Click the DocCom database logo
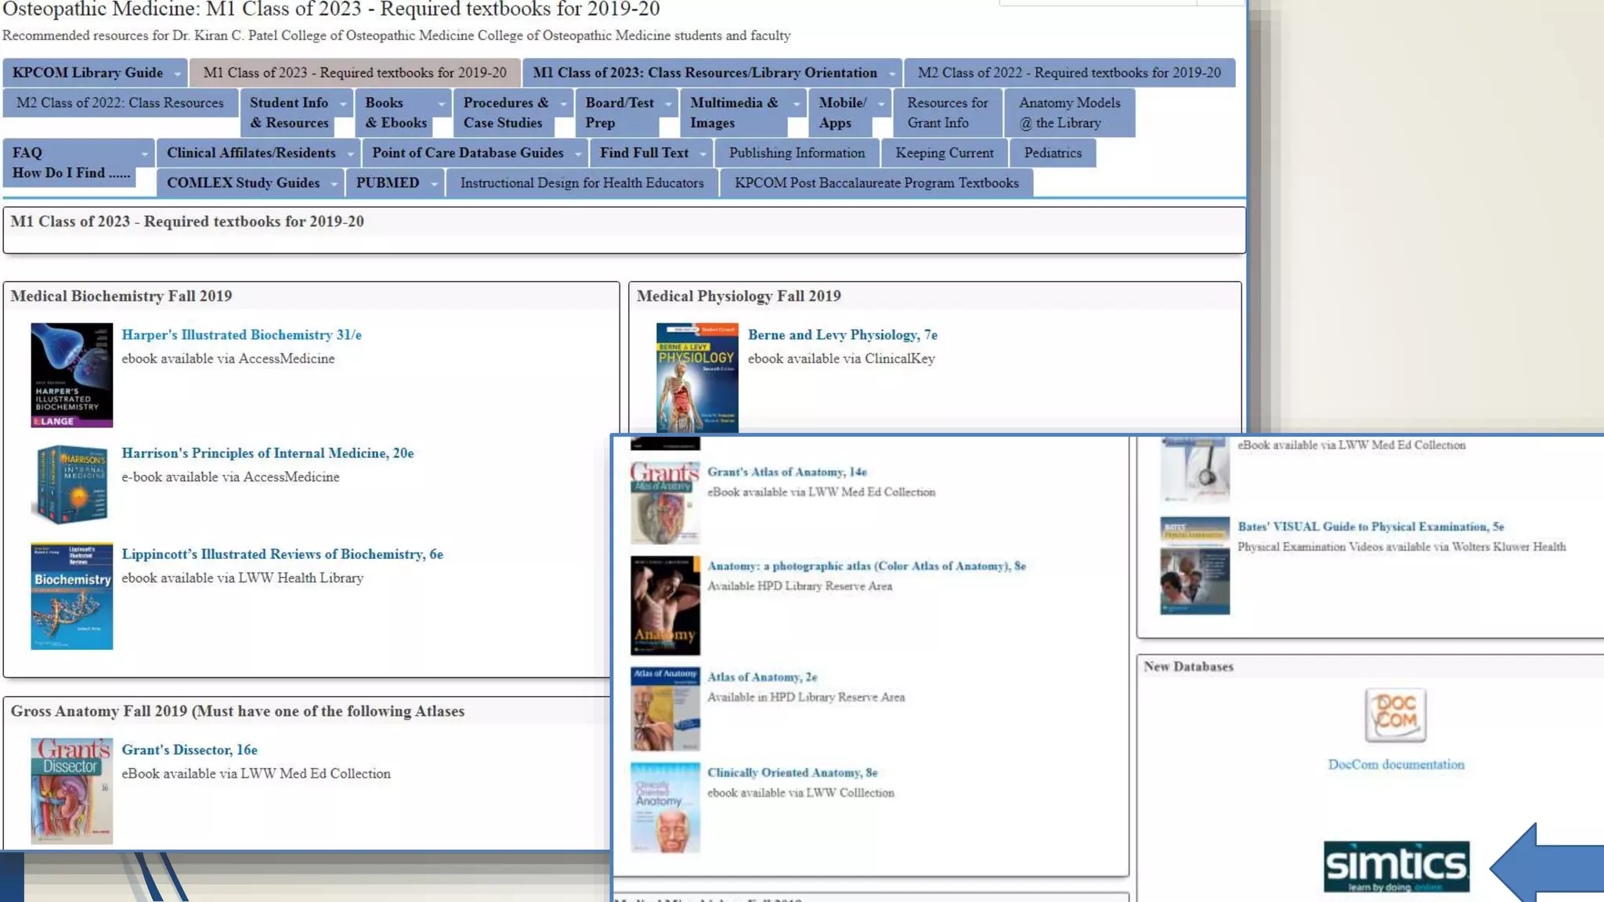The height and width of the screenshot is (902, 1604). point(1395,715)
